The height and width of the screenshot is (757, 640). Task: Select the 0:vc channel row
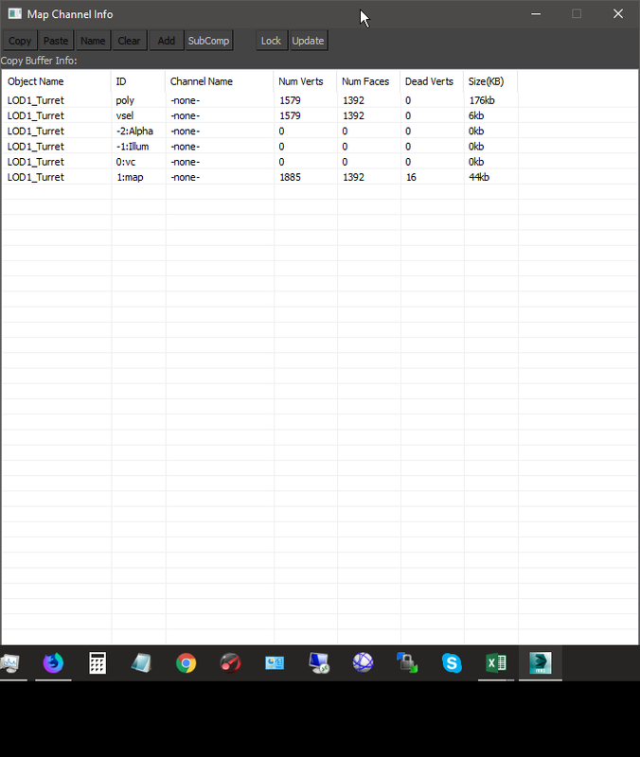click(319, 162)
